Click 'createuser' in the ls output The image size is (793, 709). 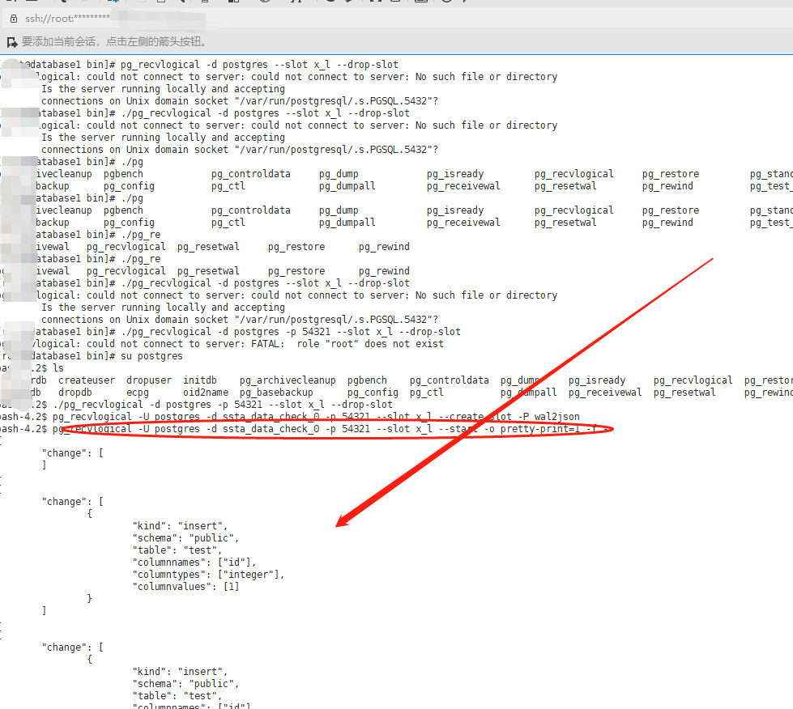(x=87, y=380)
